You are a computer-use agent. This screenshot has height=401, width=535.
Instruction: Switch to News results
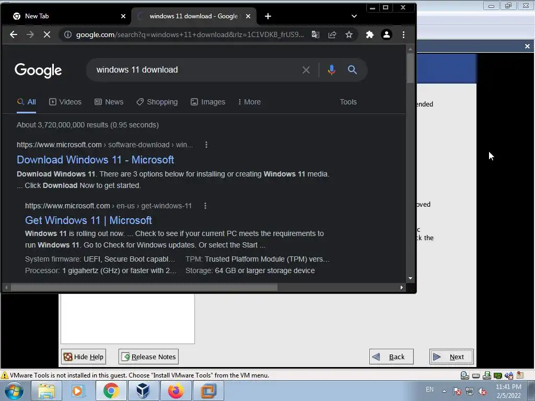coord(109,102)
